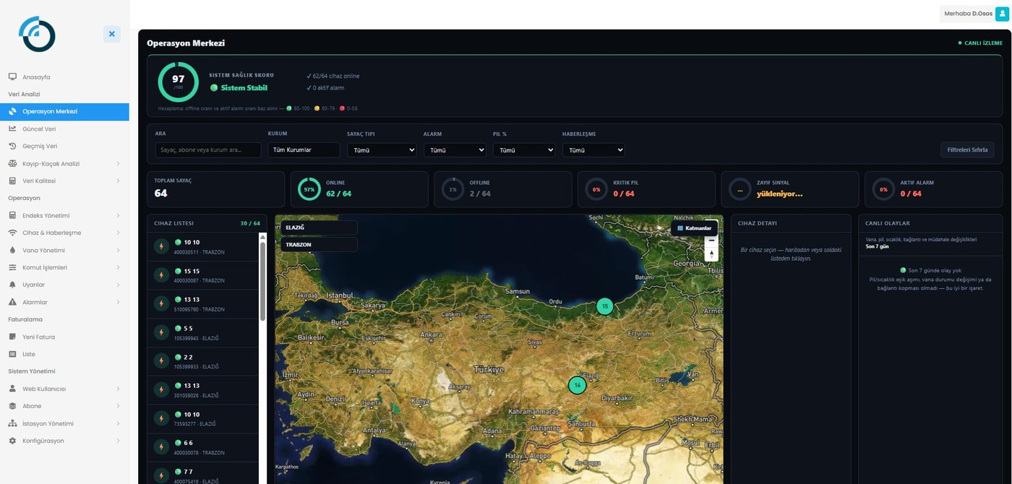Click the Konfigürasyon gear icon

[12, 441]
